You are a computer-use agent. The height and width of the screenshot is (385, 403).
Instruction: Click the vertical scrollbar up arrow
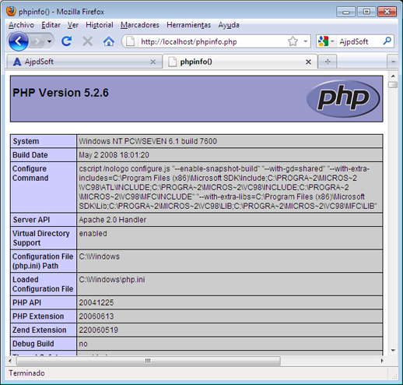[393, 76]
